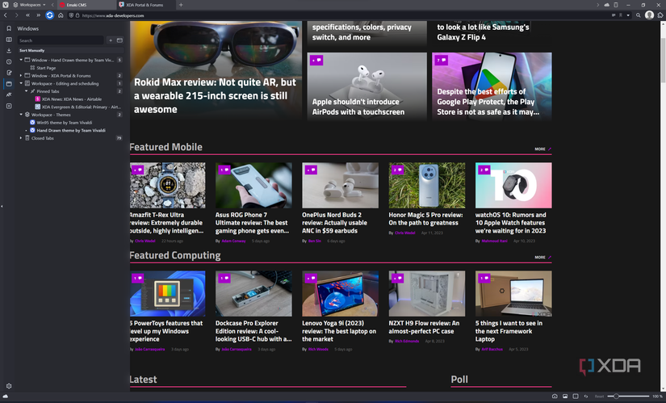The image size is (666, 403).
Task: Open watchOS 10 rumors article thumbnail
Action: click(513, 185)
